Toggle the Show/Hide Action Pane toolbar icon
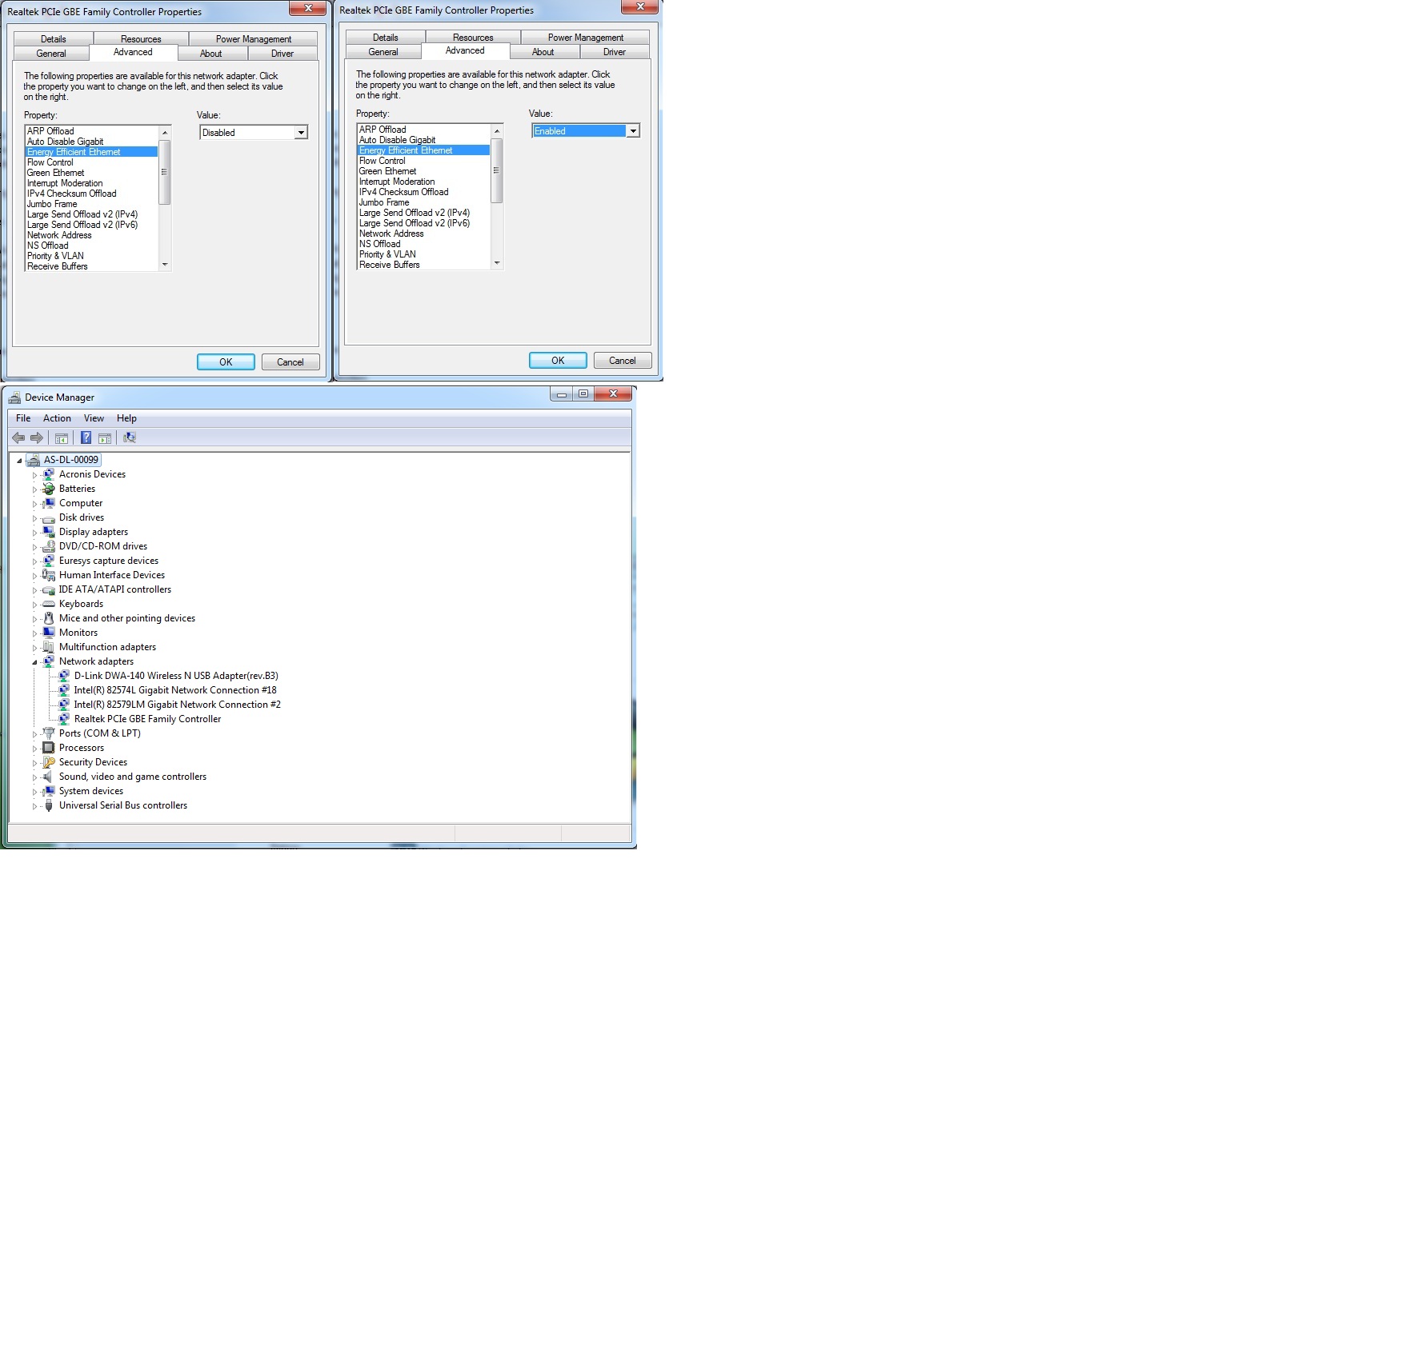 tap(105, 437)
